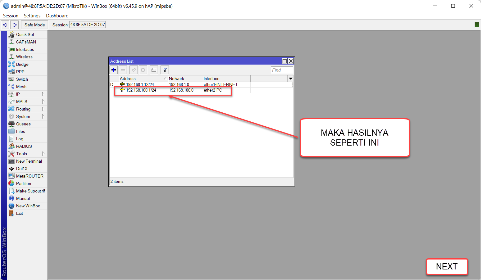The width and height of the screenshot is (481, 280).
Task: Click the disable X button in Address List
Action: [x=143, y=70]
